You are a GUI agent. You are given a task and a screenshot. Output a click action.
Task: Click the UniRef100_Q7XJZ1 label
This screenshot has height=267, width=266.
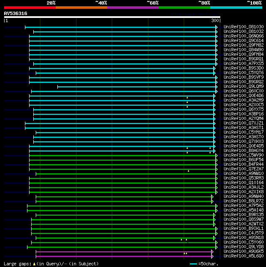244,123
